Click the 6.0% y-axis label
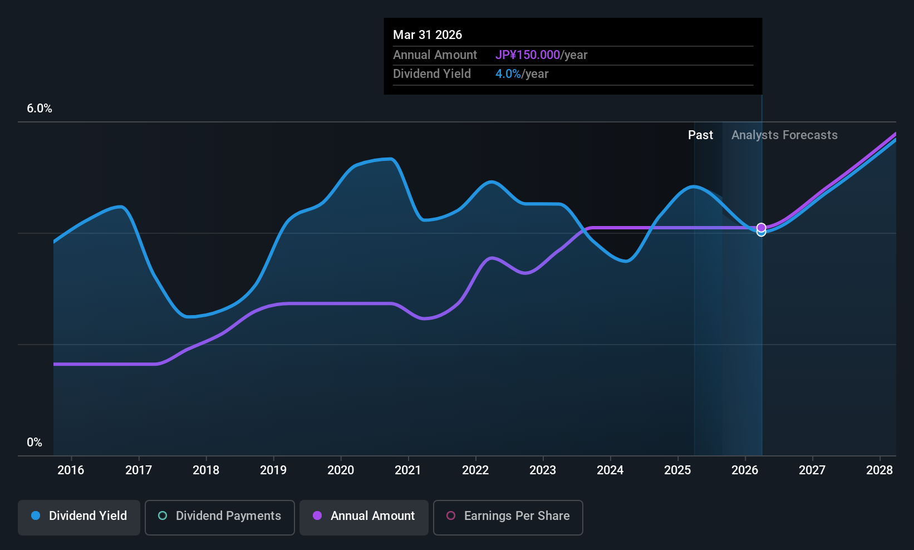The height and width of the screenshot is (550, 914). pyautogui.click(x=40, y=109)
